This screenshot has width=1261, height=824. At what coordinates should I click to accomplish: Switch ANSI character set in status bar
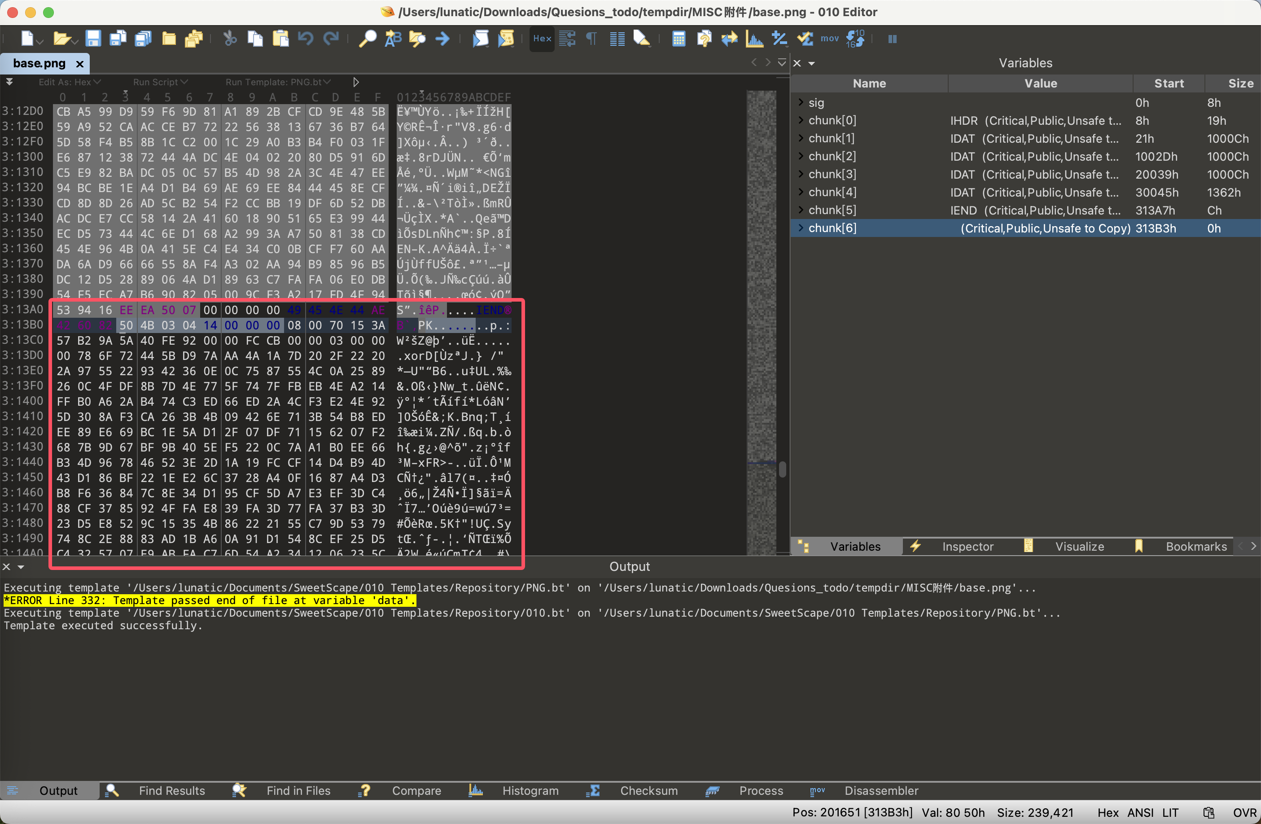tap(1140, 812)
